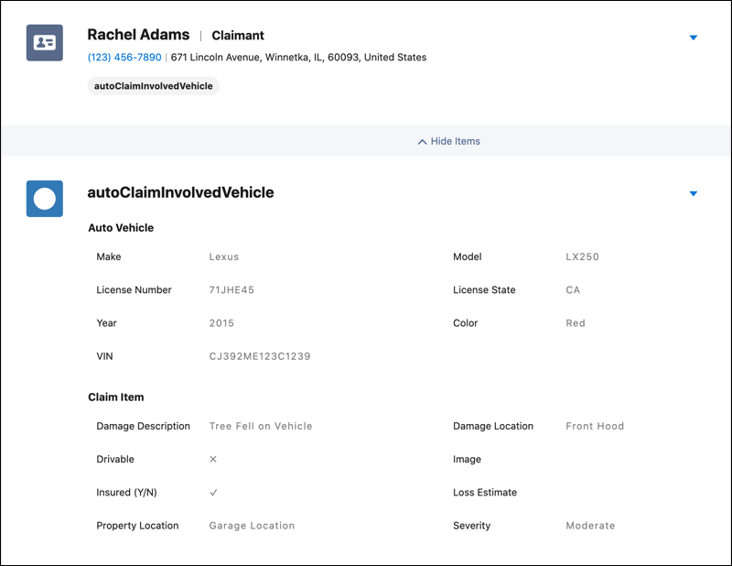The height and width of the screenshot is (566, 732).
Task: Open the Rachel Adams name heading
Action: tap(138, 35)
